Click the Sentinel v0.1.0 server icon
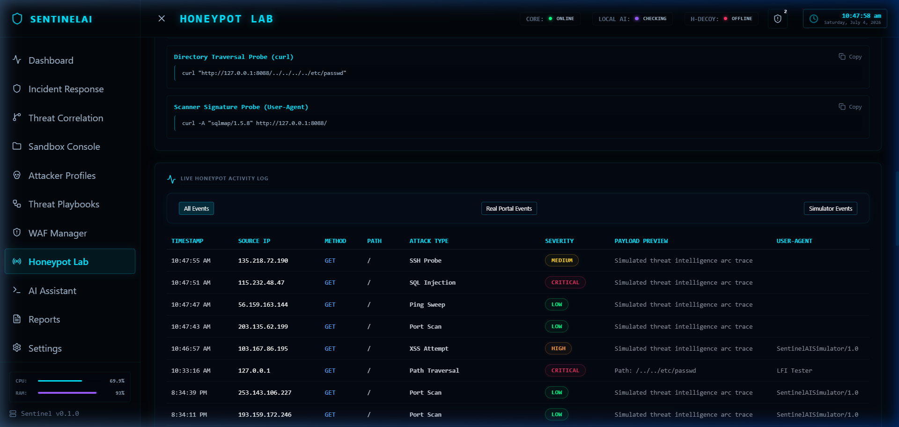 [13, 413]
